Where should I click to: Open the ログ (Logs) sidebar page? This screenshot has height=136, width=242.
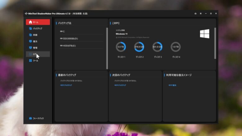pos(38,54)
